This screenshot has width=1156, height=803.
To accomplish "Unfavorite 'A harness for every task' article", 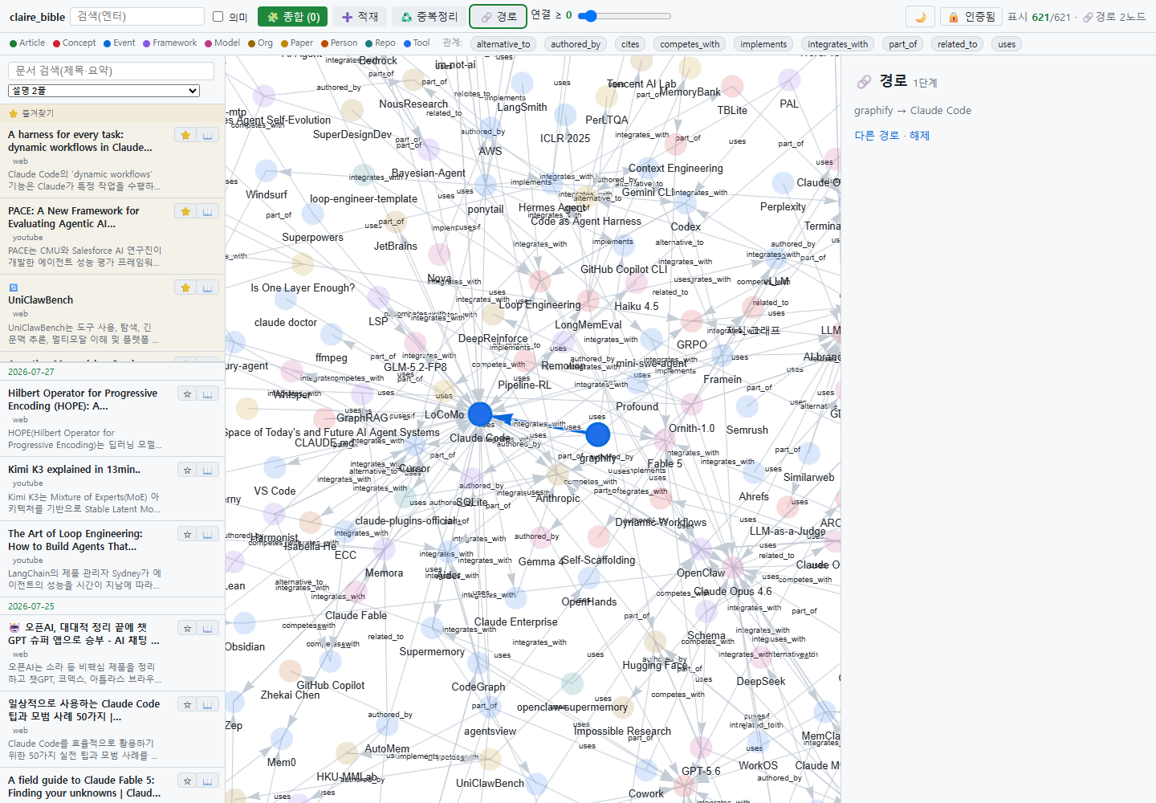I will tap(186, 135).
